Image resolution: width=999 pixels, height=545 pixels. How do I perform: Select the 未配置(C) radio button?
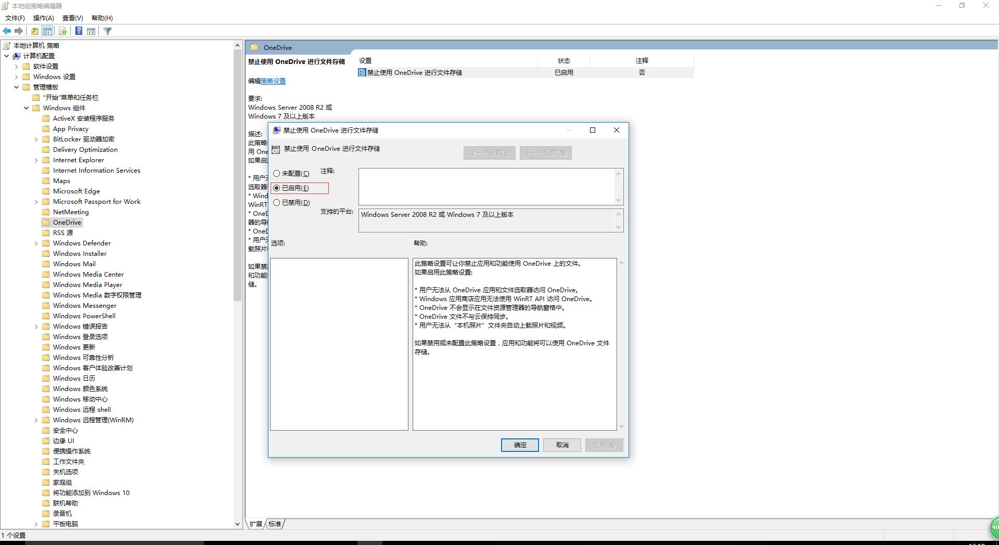[277, 174]
